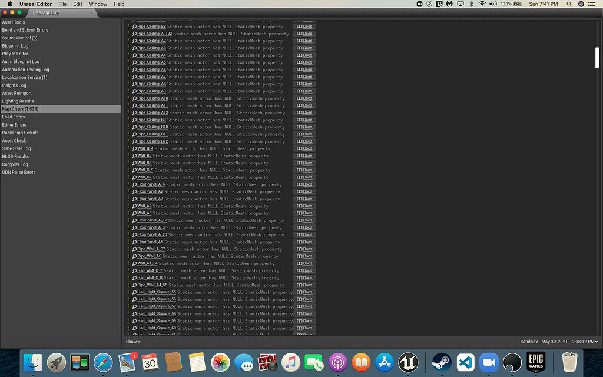Screen dimensions: 603x377
Task: Open Docs for FloorPanel_A_17 warning
Action: coord(304,220)
